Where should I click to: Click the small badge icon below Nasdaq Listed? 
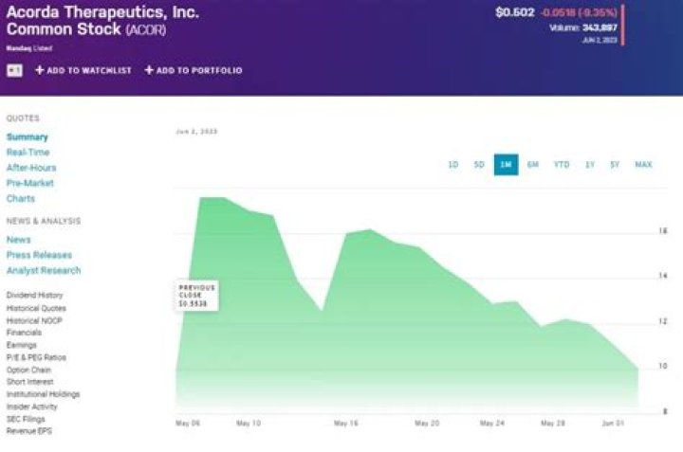(x=14, y=70)
